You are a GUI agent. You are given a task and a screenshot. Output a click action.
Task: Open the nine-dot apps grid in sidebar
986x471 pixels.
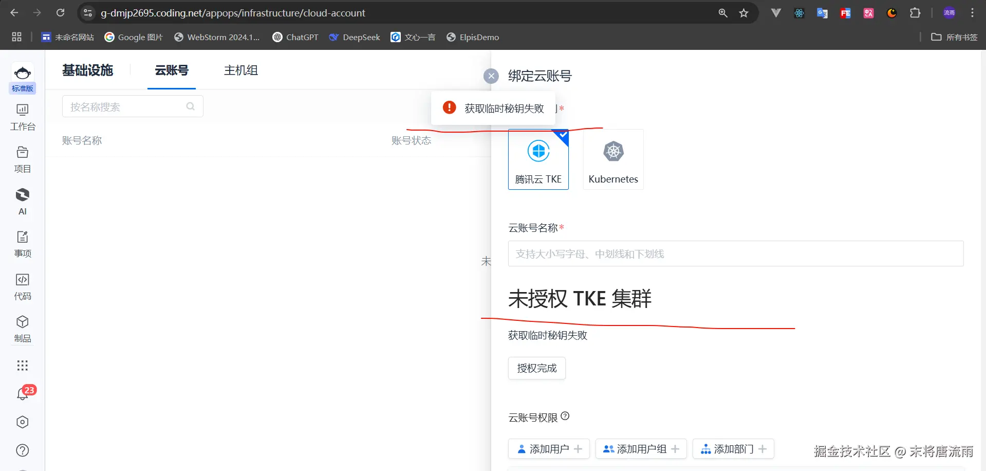[22, 366]
